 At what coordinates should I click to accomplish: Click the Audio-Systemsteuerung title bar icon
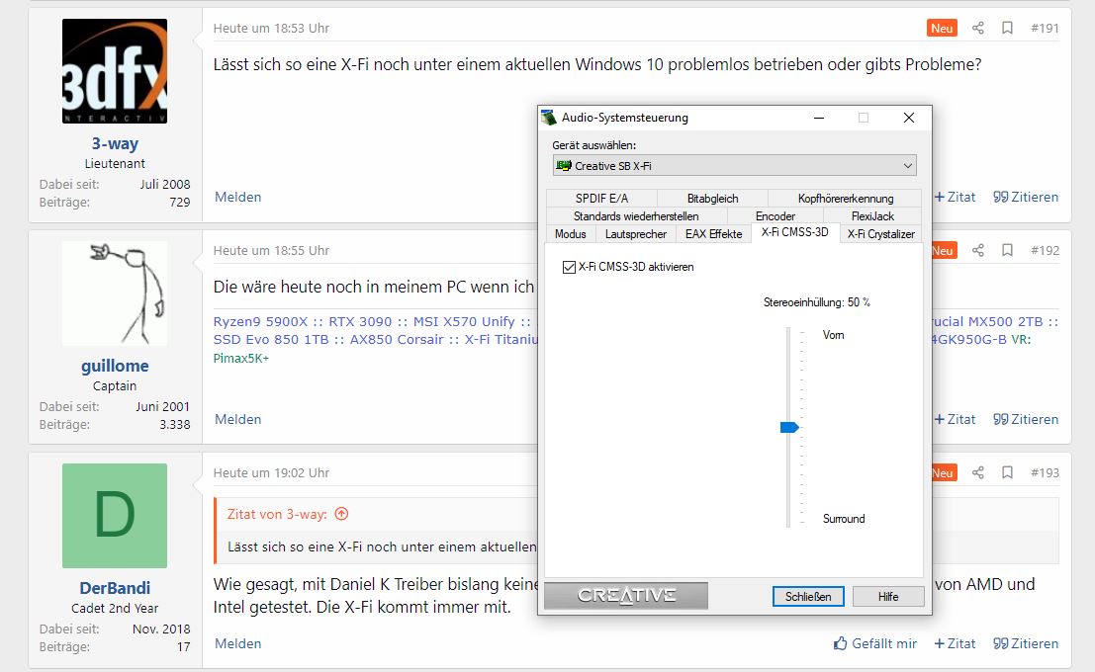click(549, 118)
